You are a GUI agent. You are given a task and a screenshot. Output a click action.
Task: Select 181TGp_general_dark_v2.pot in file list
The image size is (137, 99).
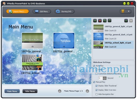coord(113,36)
